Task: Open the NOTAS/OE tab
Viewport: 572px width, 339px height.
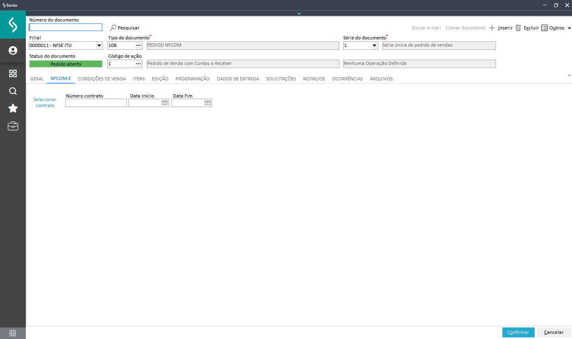Action: pos(314,79)
